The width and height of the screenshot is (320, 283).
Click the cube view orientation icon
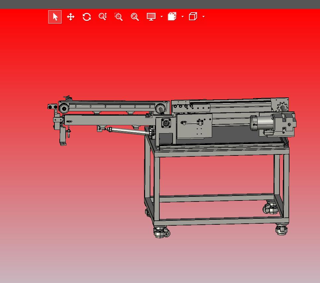[193, 17]
